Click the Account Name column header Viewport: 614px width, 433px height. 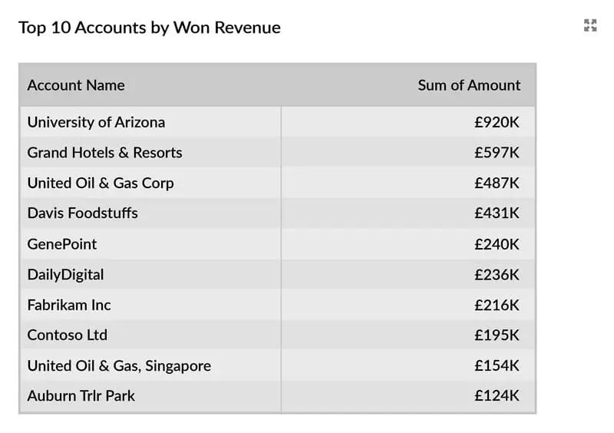pyautogui.click(x=76, y=85)
